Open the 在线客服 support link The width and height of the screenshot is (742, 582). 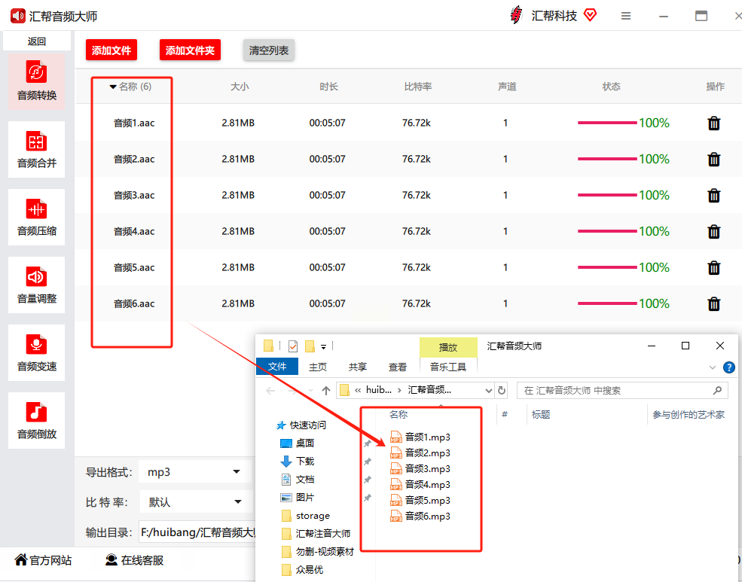click(x=134, y=560)
